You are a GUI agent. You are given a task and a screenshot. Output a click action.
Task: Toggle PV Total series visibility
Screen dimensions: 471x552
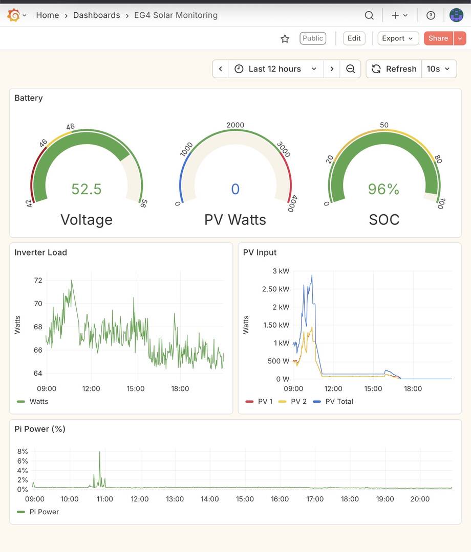(x=339, y=401)
